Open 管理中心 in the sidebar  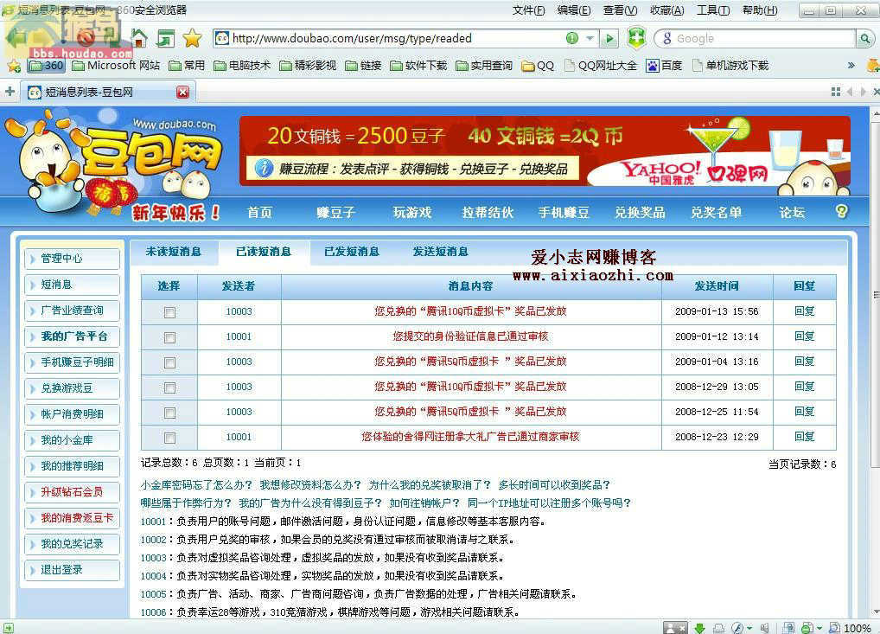[72, 259]
